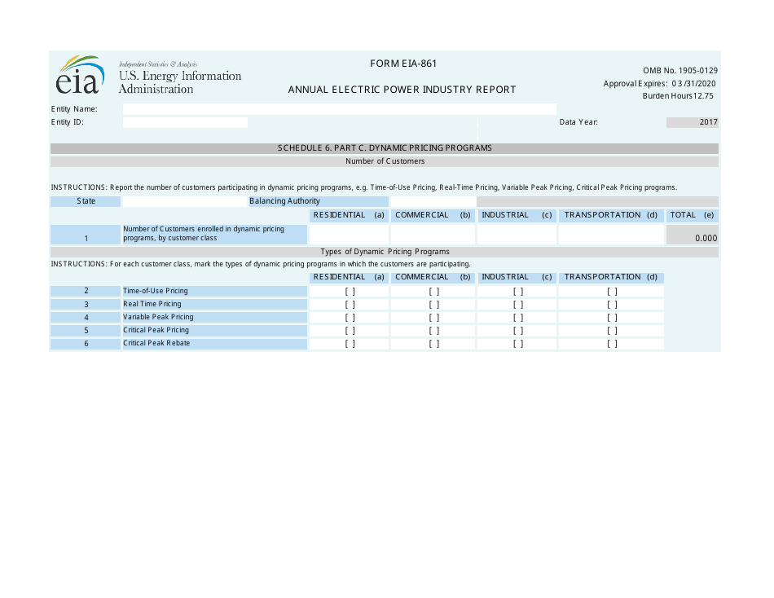Check Time-of-Use Pricing for Commercial customers

pos(433,291)
